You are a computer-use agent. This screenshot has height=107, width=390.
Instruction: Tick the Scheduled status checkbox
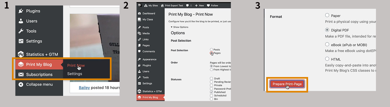point(212,96)
